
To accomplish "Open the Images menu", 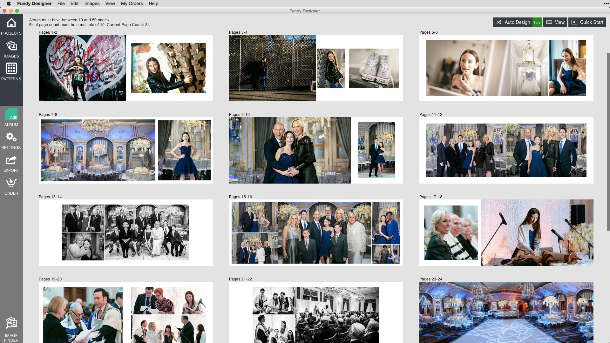I will tap(92, 3).
